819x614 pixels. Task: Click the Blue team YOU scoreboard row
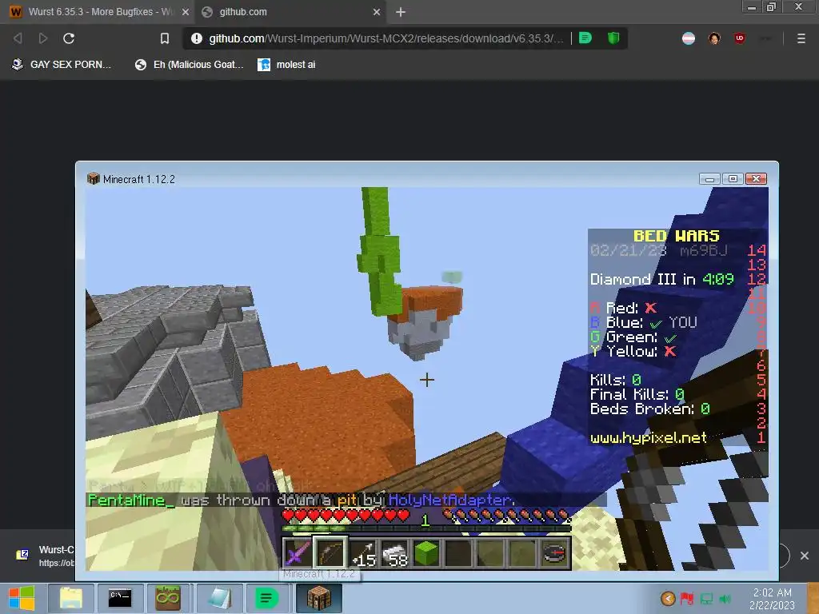[644, 323]
